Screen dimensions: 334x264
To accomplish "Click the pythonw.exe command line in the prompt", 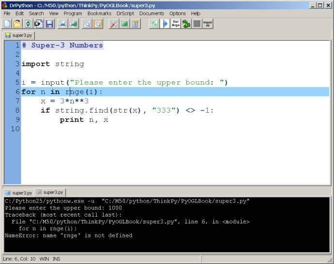I will click(127, 201).
